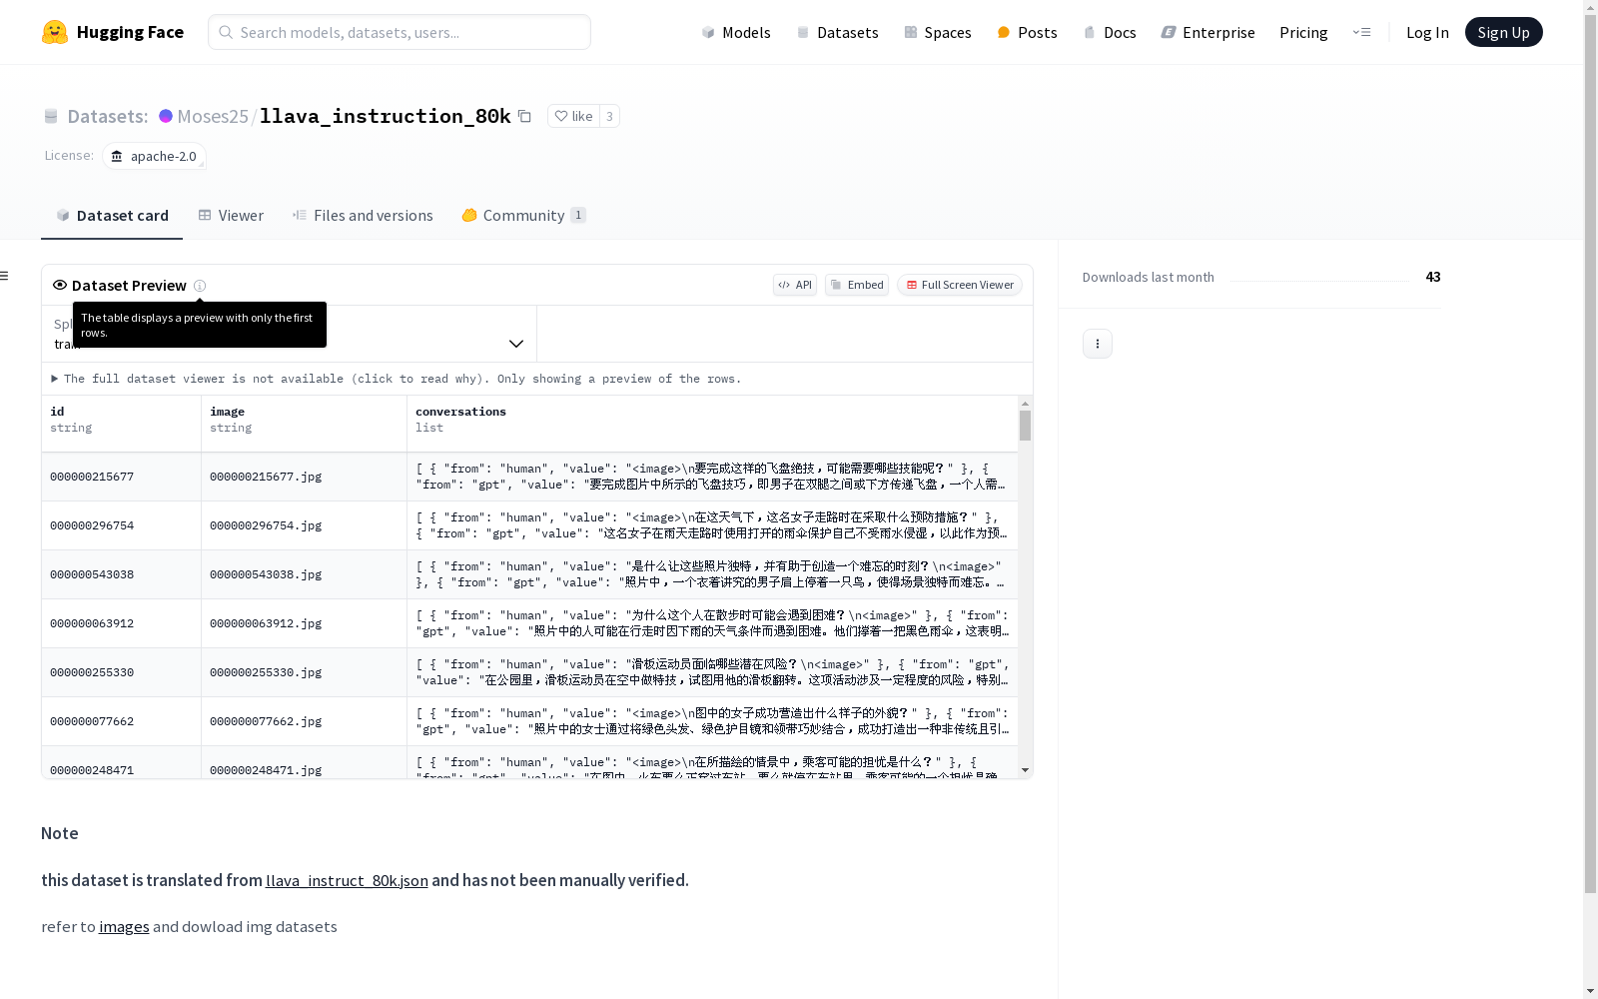Click the Log In link

tap(1427, 32)
